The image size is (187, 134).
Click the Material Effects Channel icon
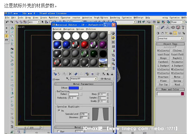point(93,74)
